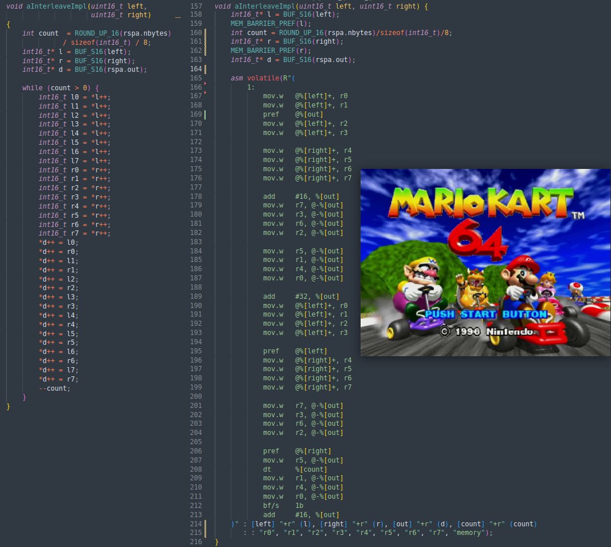
Task: Click 'mov.w r7, @-%[out]' on line 179
Action: [x=303, y=205]
